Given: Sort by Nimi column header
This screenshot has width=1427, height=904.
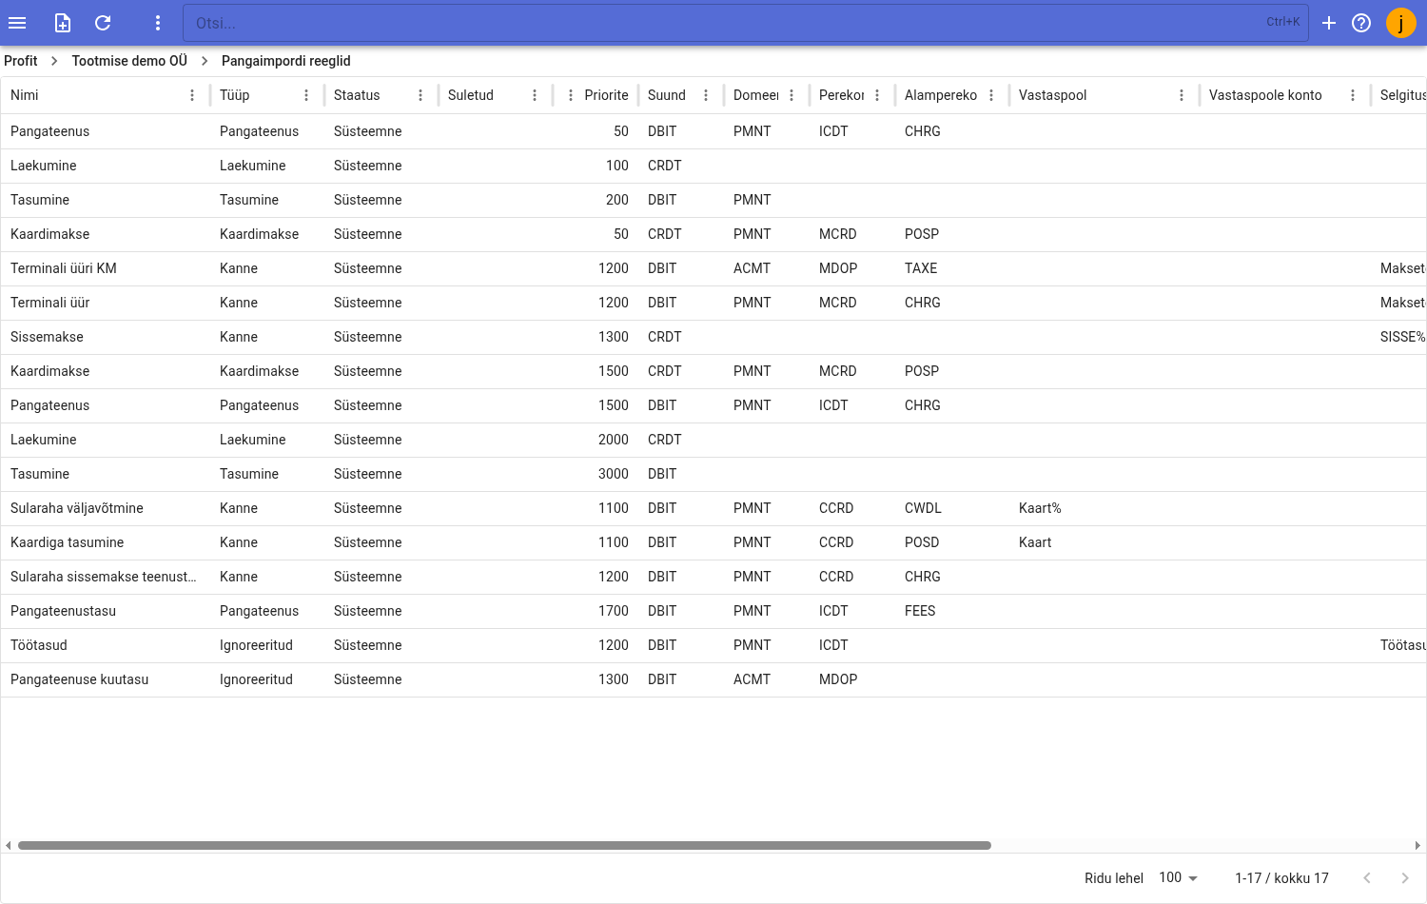Looking at the screenshot, I should coord(25,95).
